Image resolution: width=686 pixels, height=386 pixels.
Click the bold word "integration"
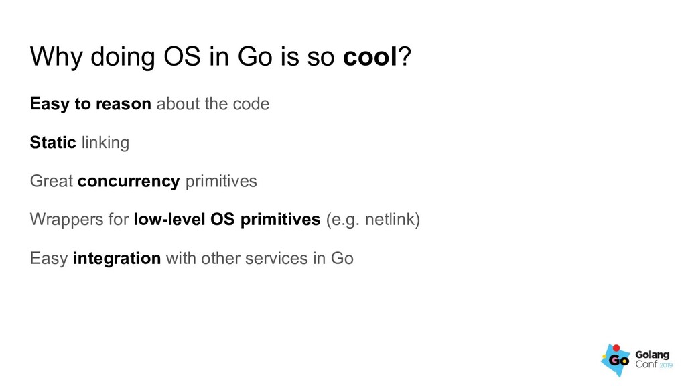pyautogui.click(x=117, y=259)
